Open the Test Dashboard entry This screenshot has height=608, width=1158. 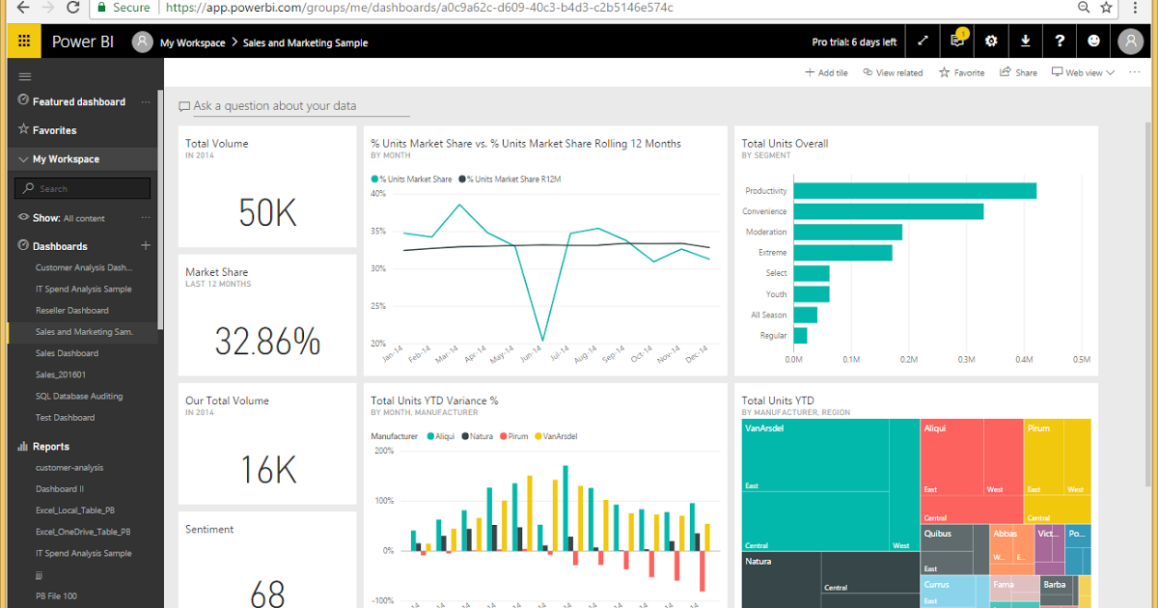pos(65,418)
